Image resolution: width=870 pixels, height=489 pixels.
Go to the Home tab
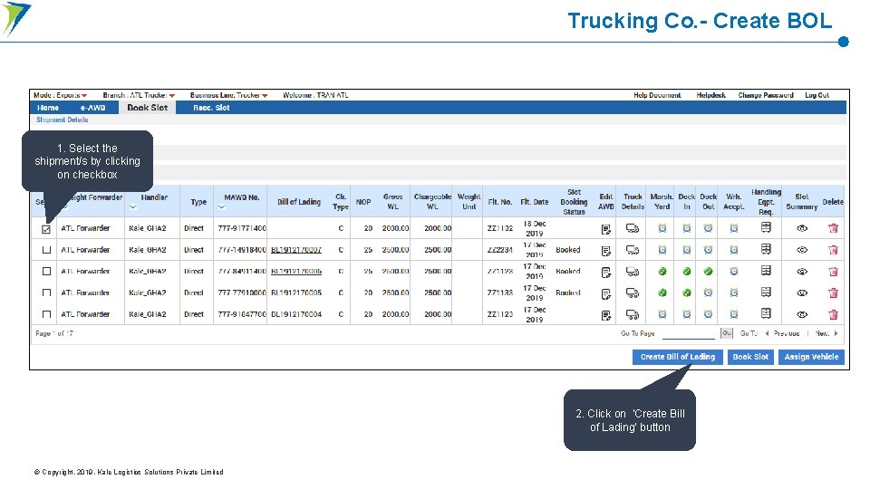(x=48, y=108)
